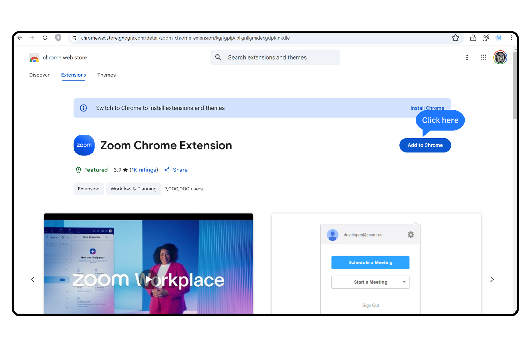Open the blue M profile icon

(x=499, y=38)
